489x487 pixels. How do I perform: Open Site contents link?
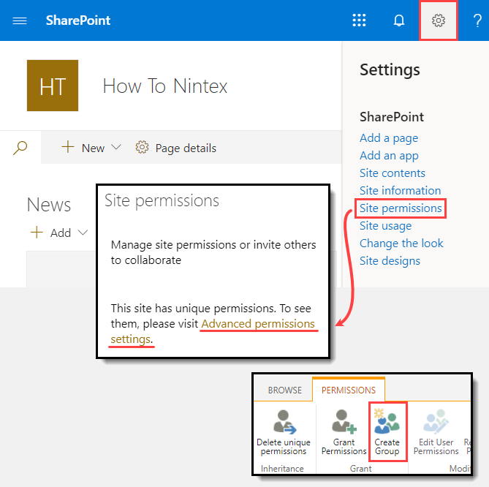coord(393,173)
